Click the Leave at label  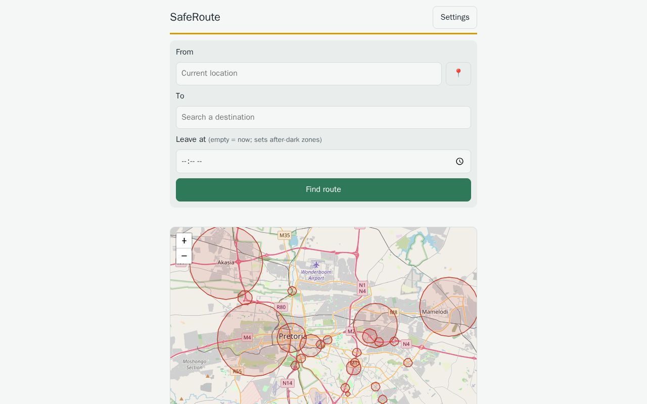191,139
